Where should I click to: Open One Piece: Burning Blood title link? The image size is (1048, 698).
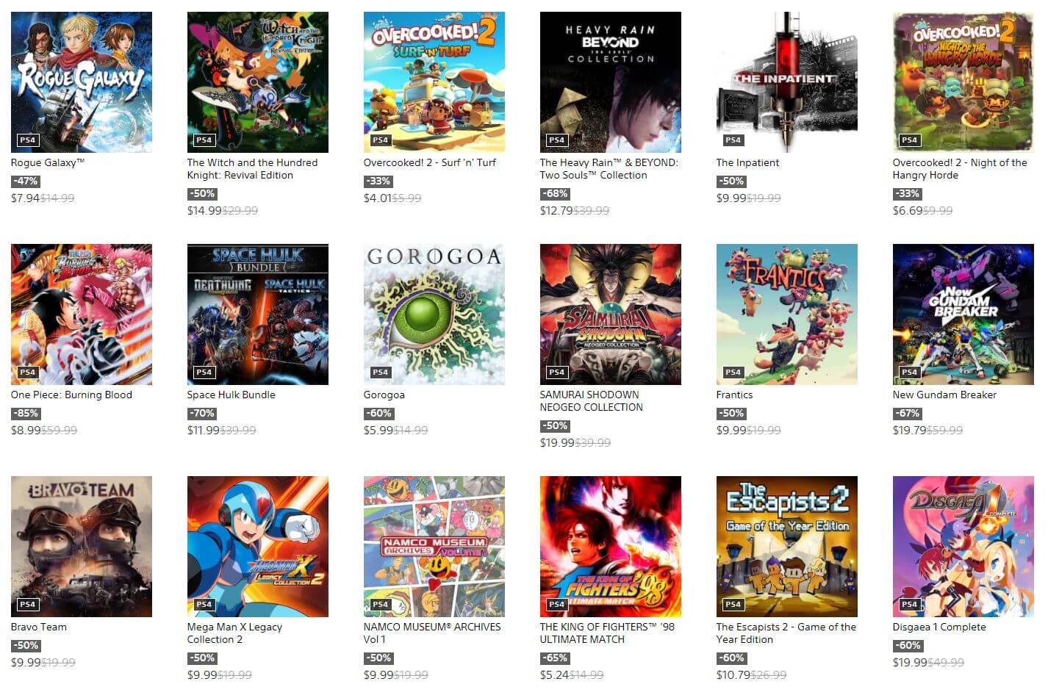pyautogui.click(x=71, y=395)
